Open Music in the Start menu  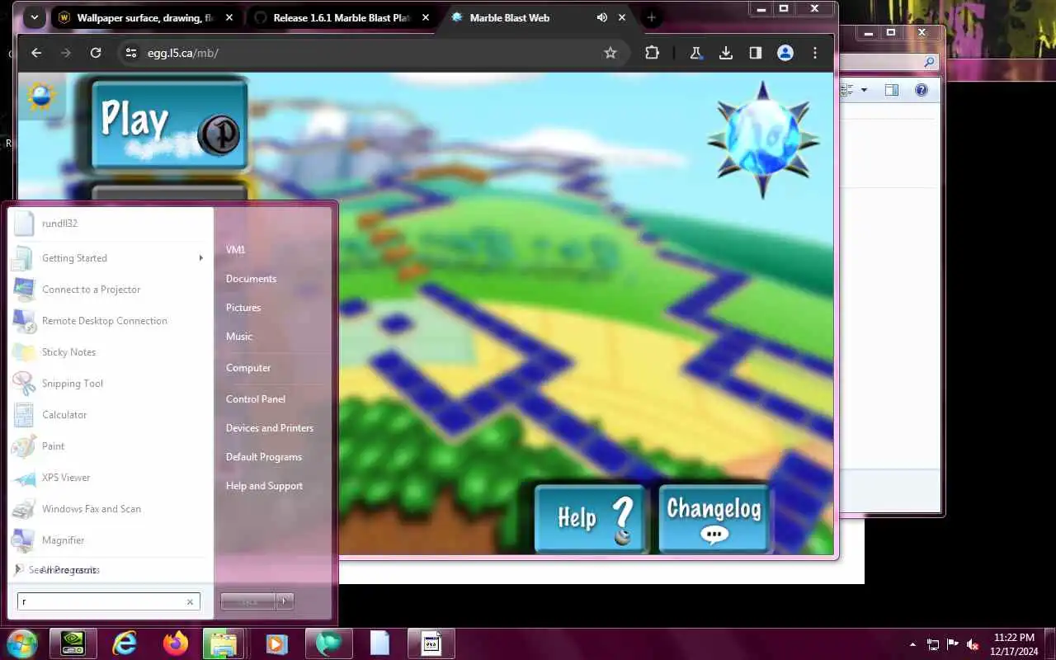click(239, 337)
